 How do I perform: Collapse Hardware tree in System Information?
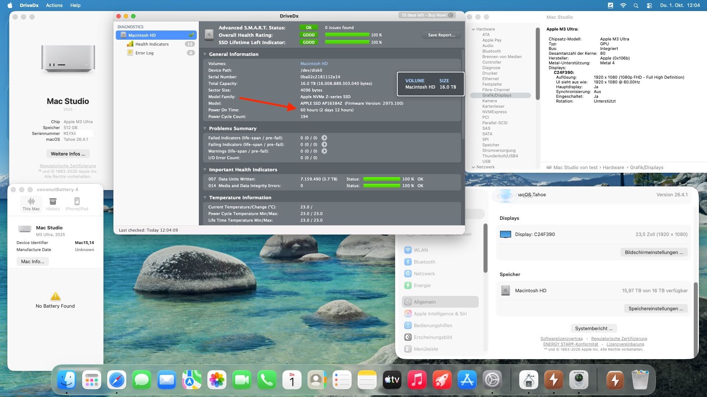tap(474, 29)
